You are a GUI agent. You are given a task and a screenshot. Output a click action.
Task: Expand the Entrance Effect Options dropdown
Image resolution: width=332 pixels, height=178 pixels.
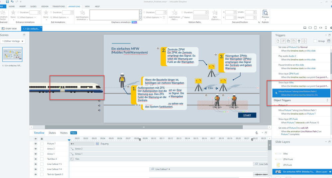(27, 17)
